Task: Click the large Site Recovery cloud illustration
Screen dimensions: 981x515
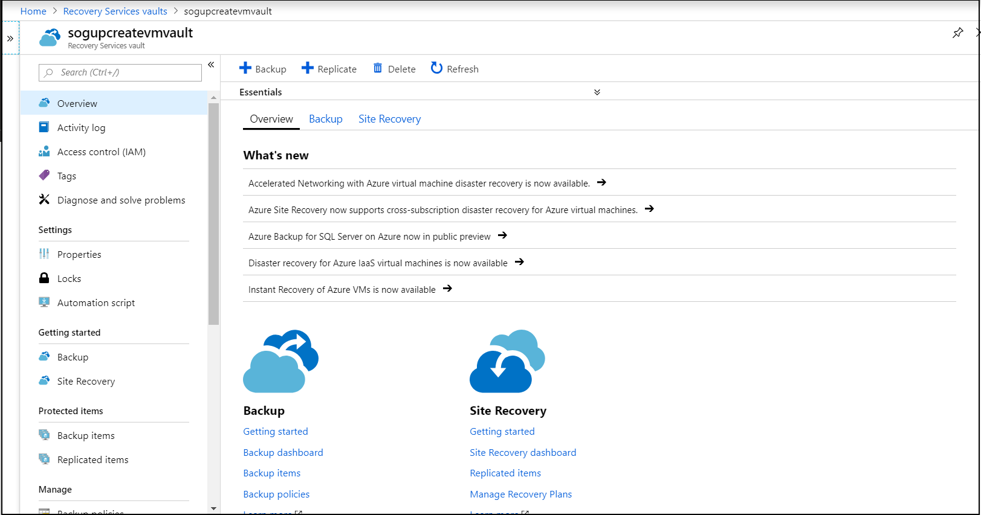Action: point(507,361)
